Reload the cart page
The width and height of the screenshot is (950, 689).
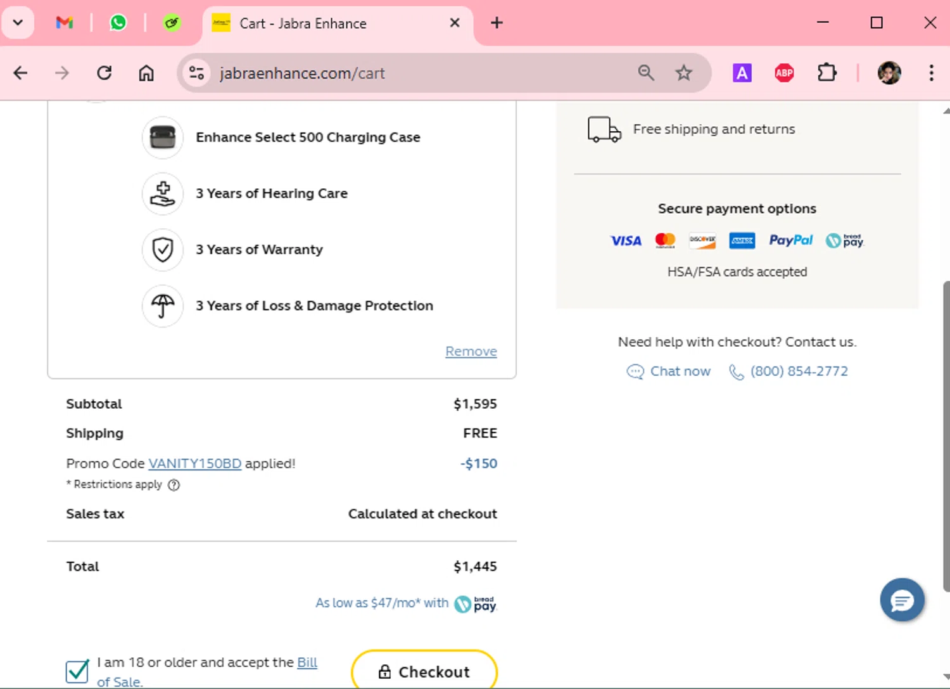pos(104,73)
